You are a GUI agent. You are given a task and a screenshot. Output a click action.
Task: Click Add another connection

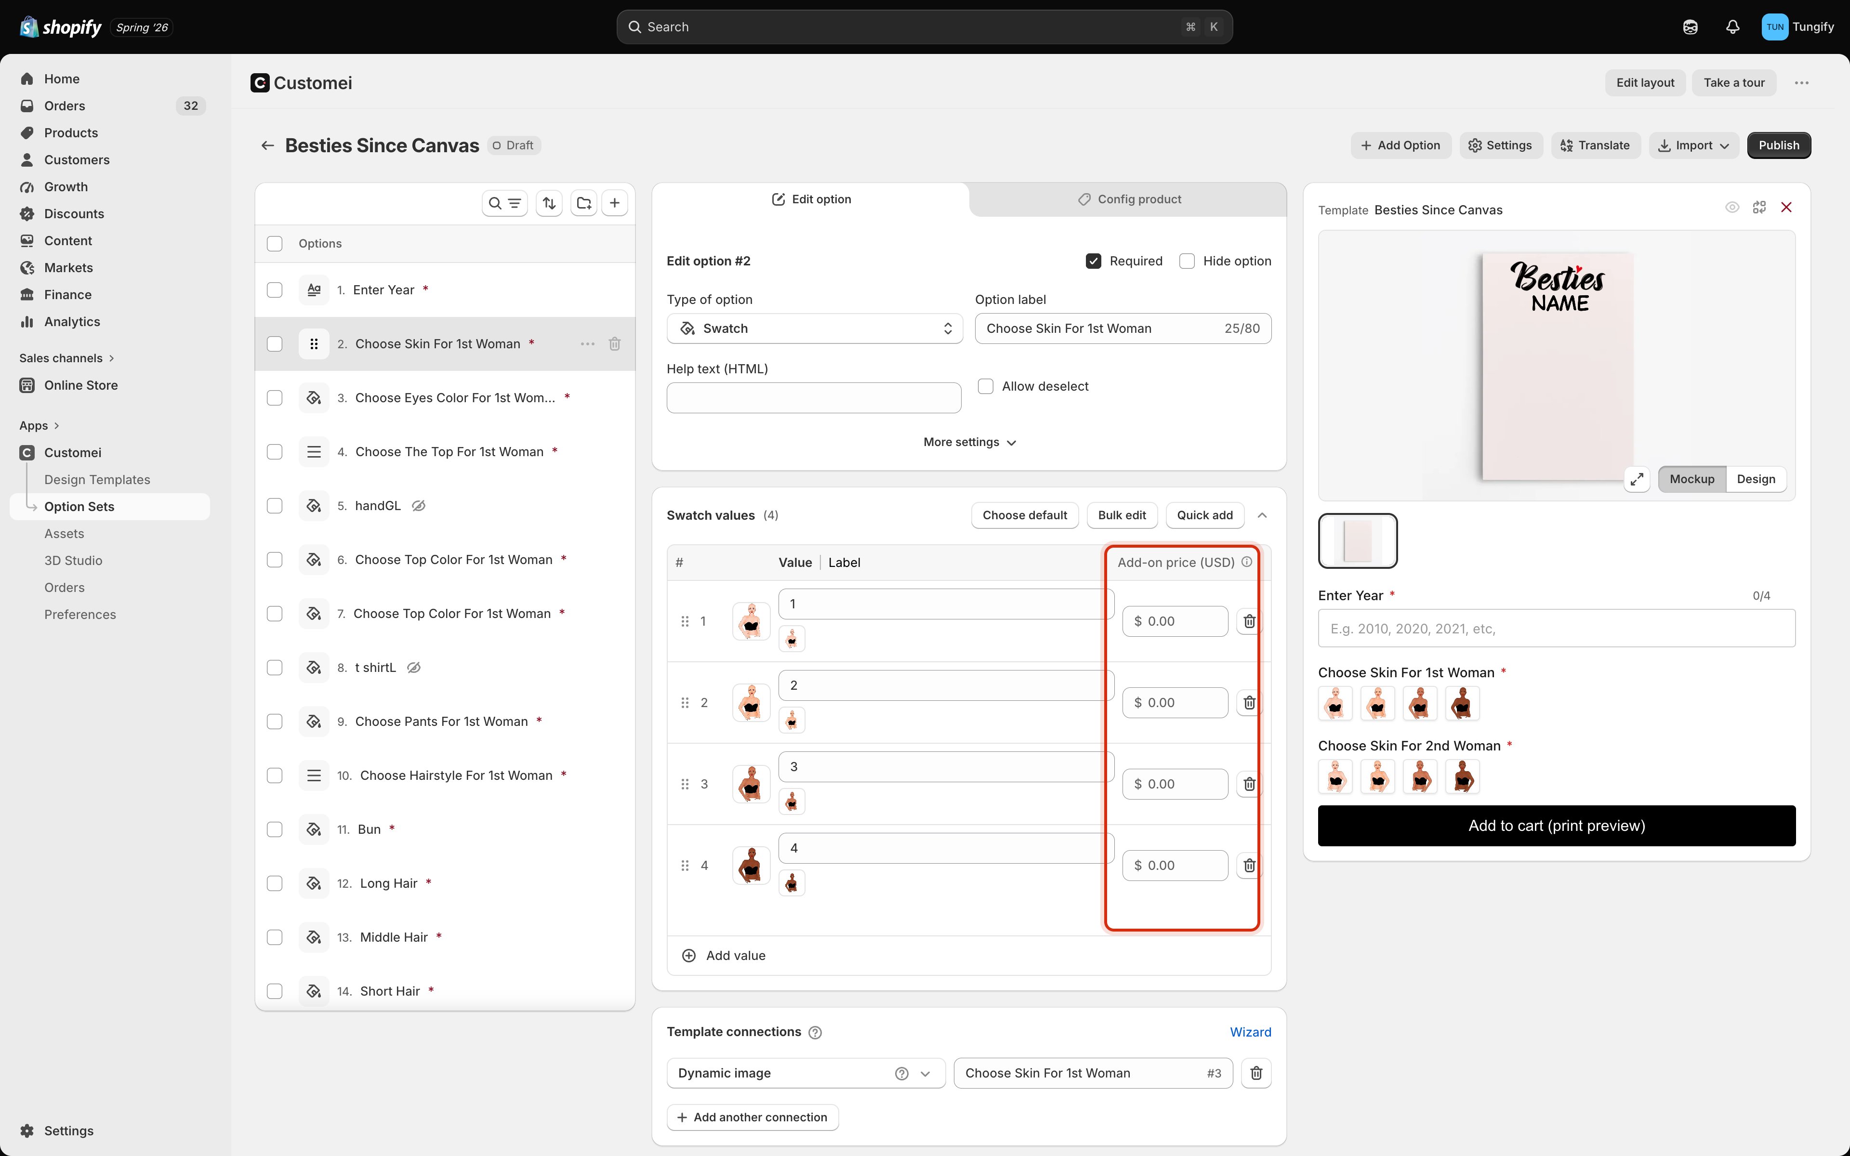click(752, 1118)
